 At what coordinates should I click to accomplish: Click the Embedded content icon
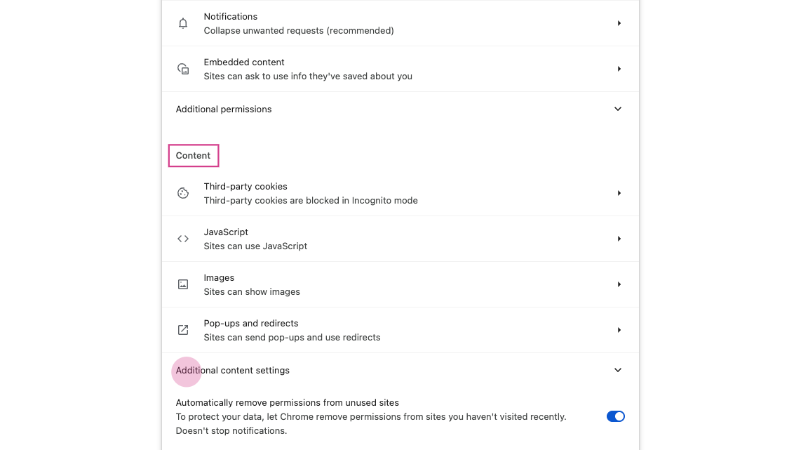(x=183, y=69)
